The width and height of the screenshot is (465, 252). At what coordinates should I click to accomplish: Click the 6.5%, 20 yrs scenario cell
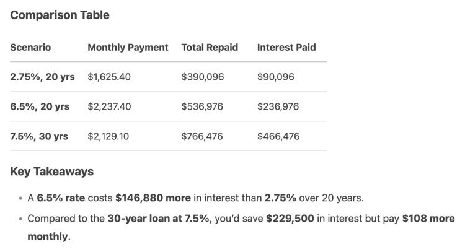(x=40, y=106)
